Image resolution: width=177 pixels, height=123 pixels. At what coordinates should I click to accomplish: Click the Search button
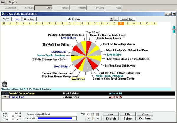(x=111, y=119)
